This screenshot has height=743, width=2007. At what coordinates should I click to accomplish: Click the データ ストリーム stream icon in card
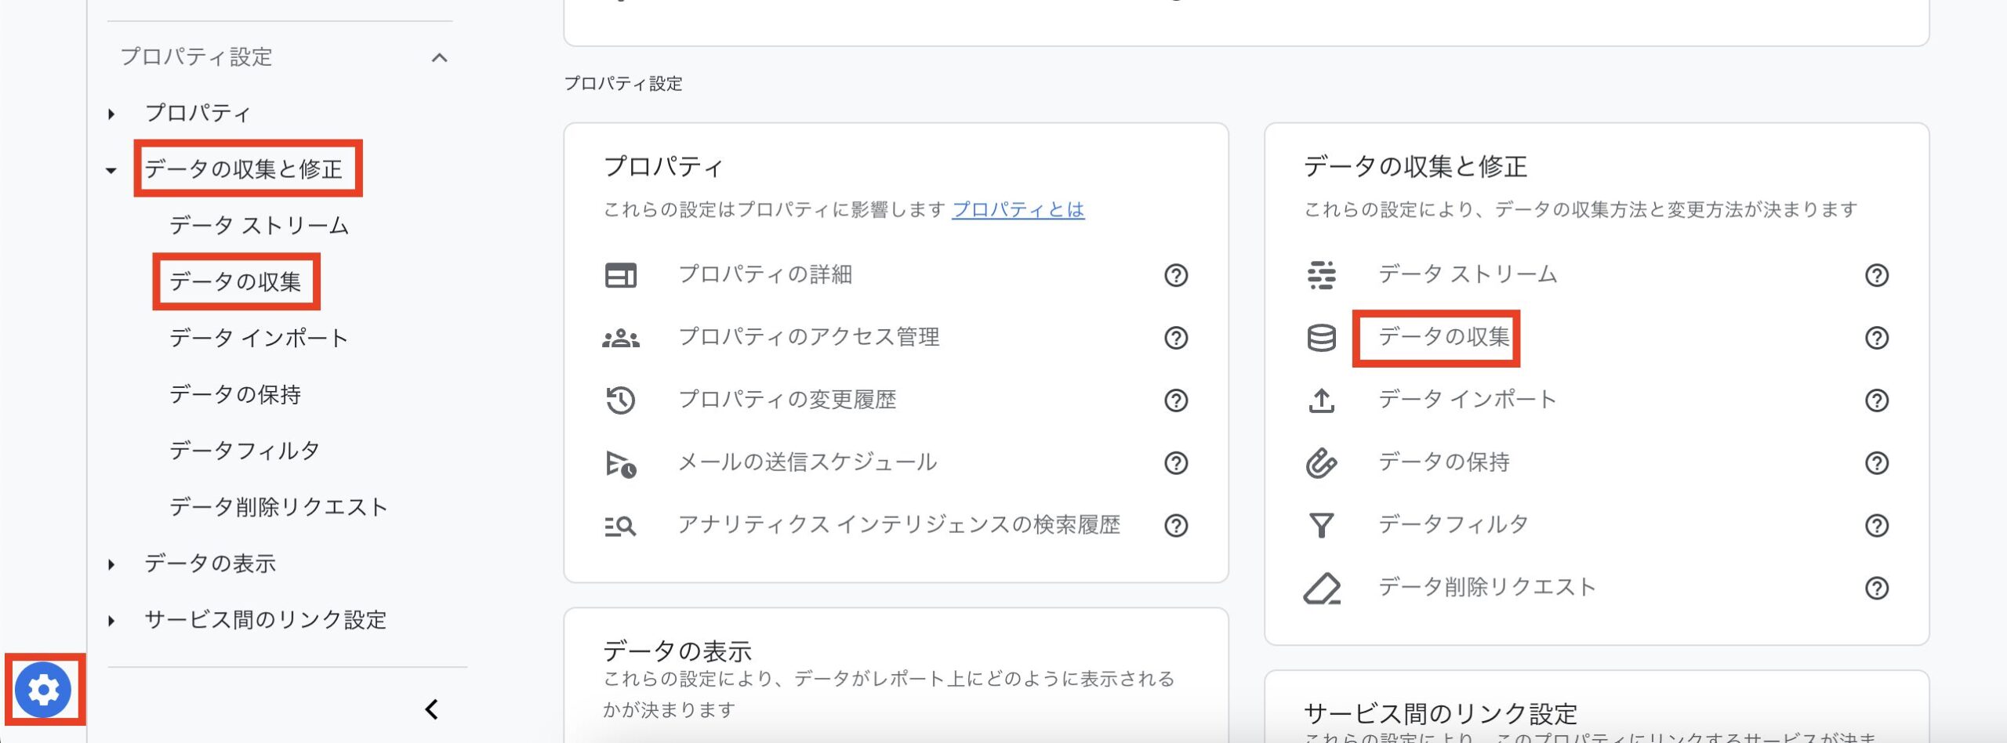1322,275
